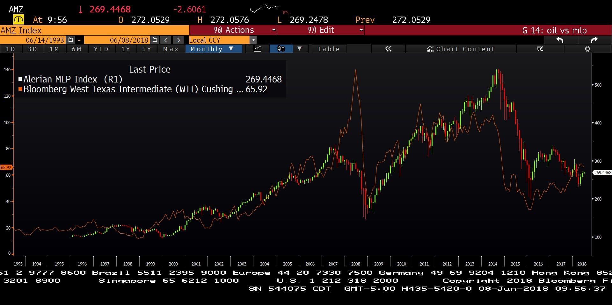This screenshot has width=612, height=305.
Task: Edit the end date field 06/08/2018
Action: [117, 40]
